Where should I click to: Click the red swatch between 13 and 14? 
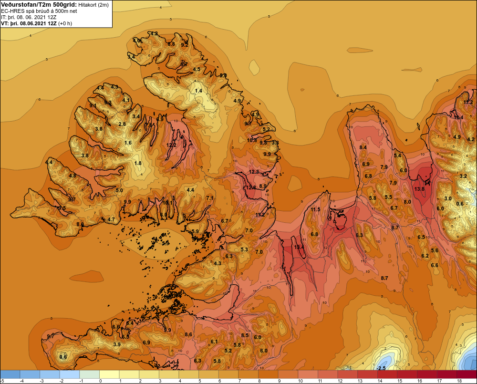click(367, 374)
